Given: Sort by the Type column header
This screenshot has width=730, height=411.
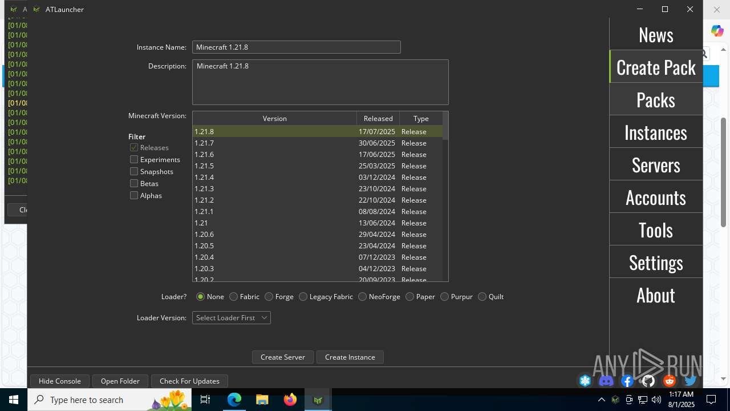Looking at the screenshot, I should [x=421, y=118].
